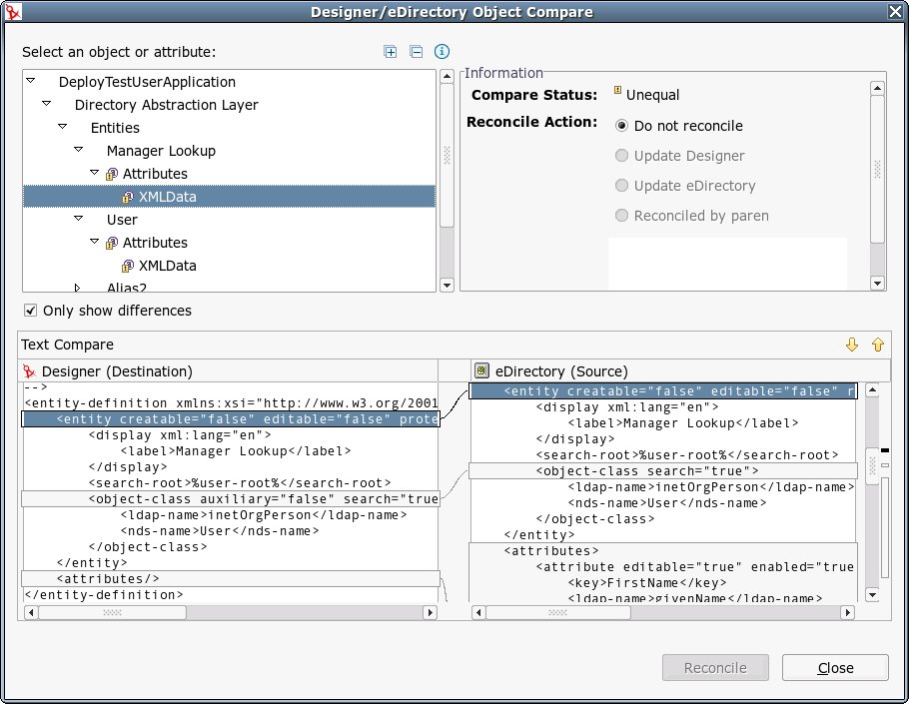Click eDirectory pane vertical scroll up arrow

[872, 390]
